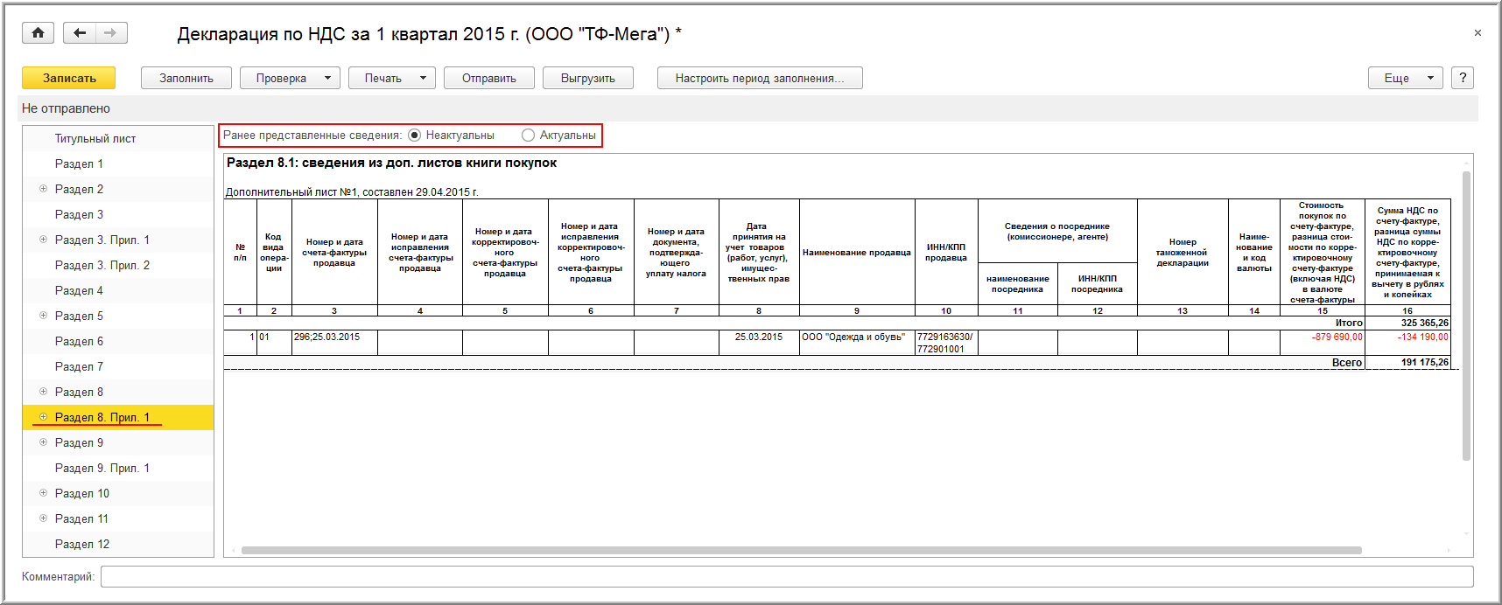Viewport: 1502px width, 605px height.
Task: Open the Еще dropdown menu
Action: (1406, 78)
